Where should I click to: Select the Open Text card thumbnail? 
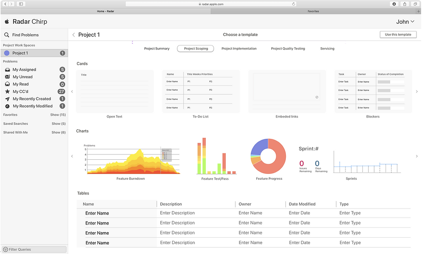pos(115,91)
